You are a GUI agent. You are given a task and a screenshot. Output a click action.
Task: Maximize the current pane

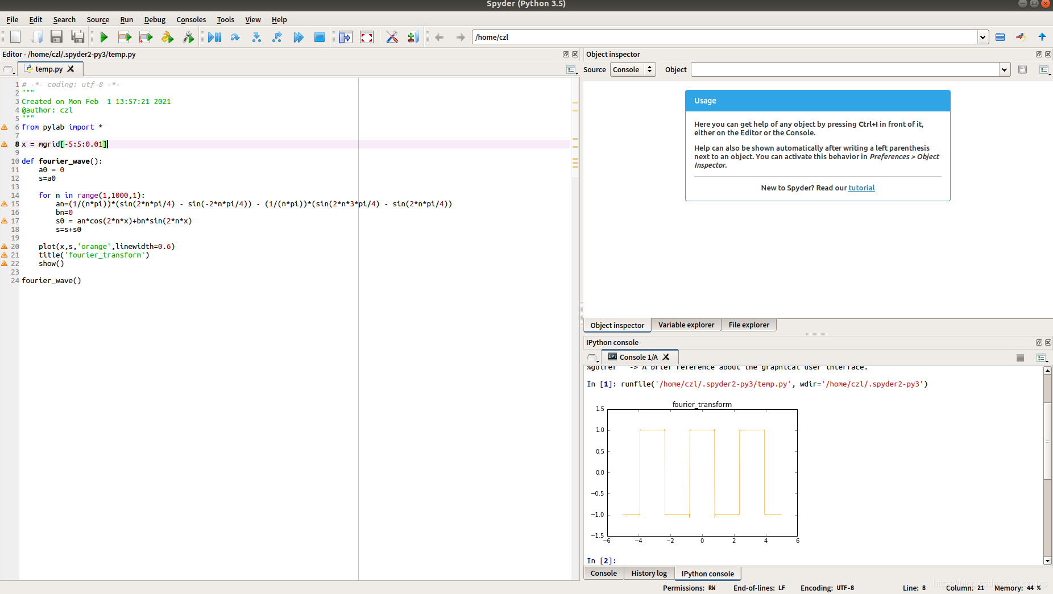point(345,37)
